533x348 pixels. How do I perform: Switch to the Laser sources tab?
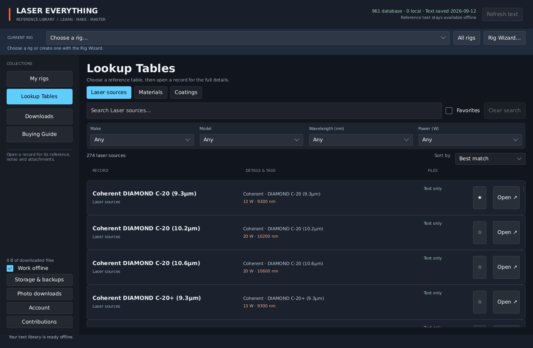[109, 93]
